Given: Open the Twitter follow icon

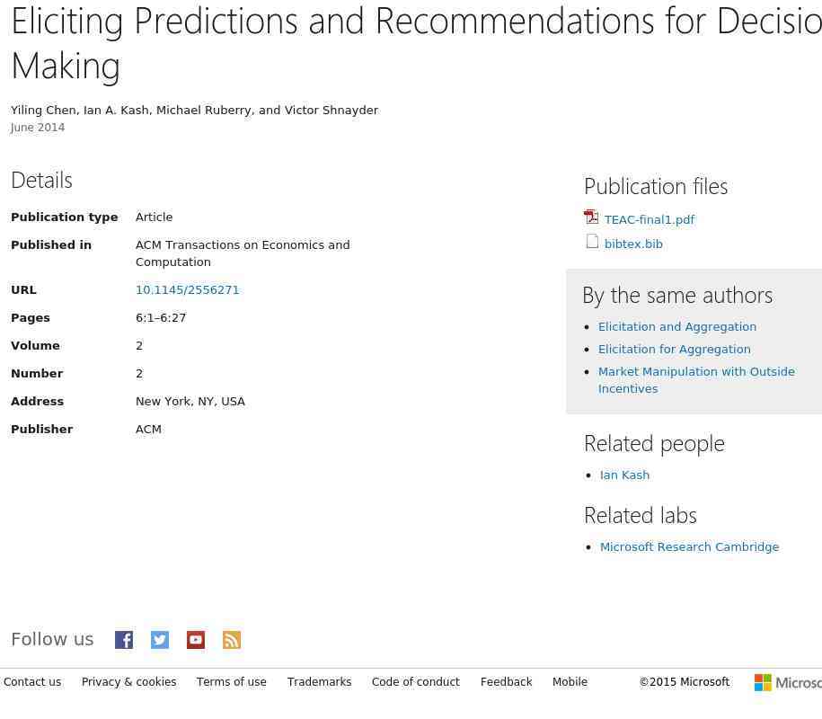Looking at the screenshot, I should click(160, 640).
